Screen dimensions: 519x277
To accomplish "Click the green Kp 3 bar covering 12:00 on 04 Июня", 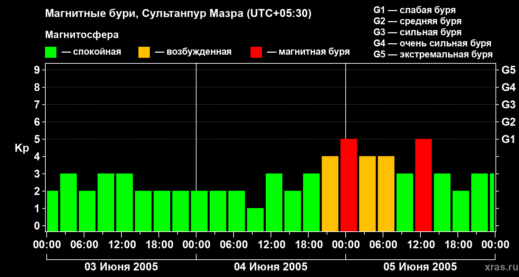I will pos(274,203).
